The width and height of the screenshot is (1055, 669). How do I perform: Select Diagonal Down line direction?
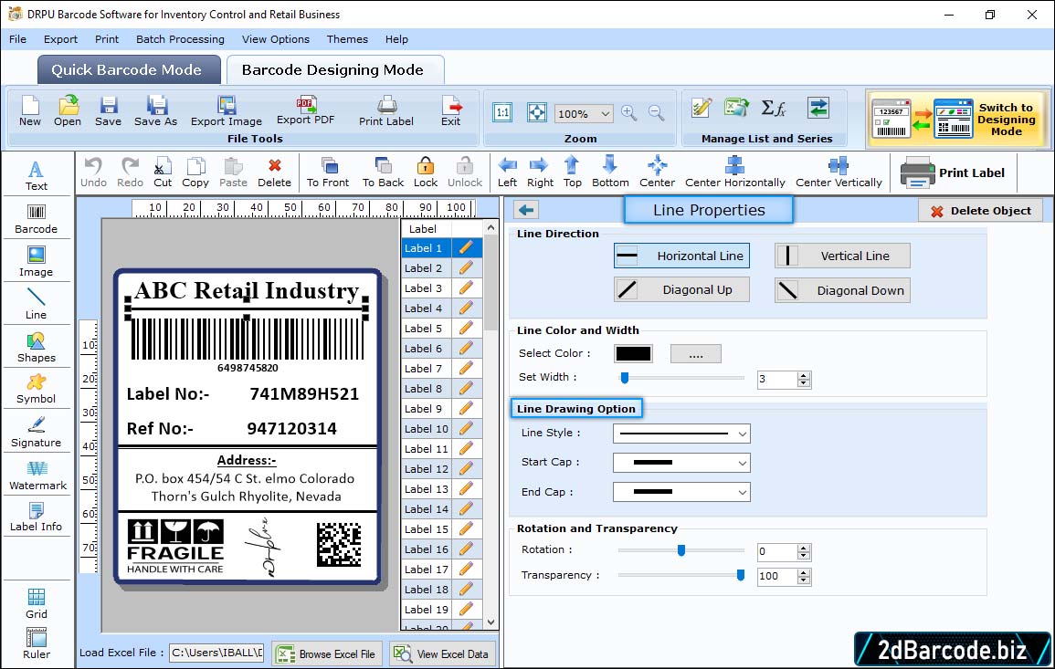coord(842,290)
